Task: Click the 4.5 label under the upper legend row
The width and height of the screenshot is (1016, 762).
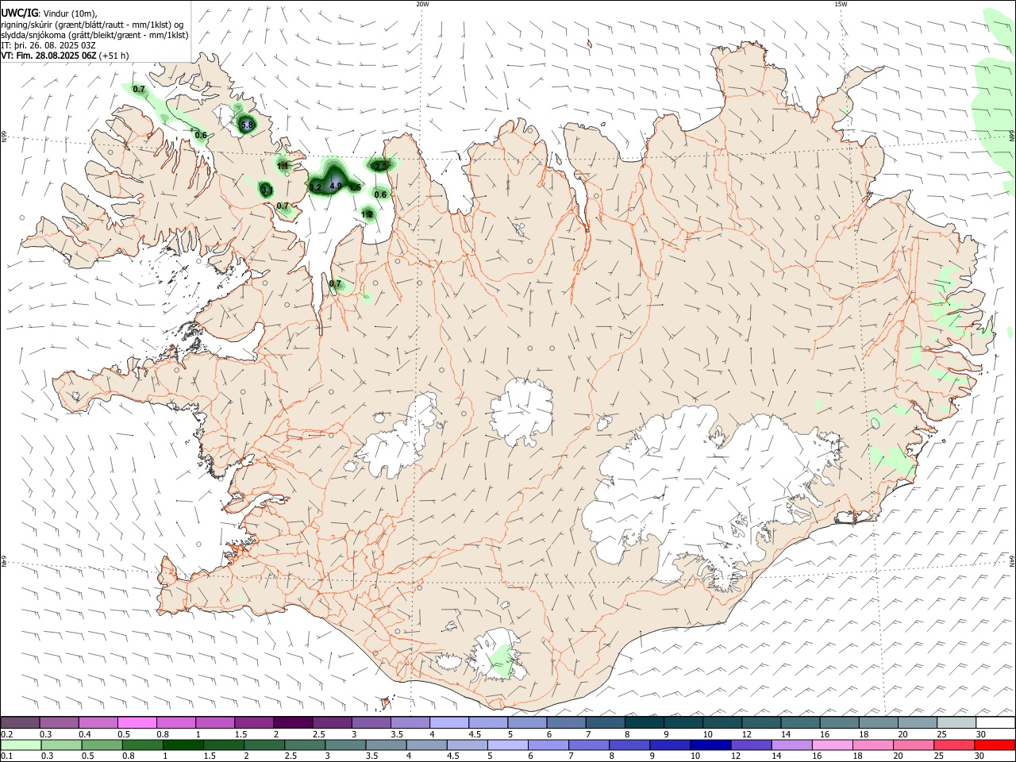Action: (x=475, y=734)
